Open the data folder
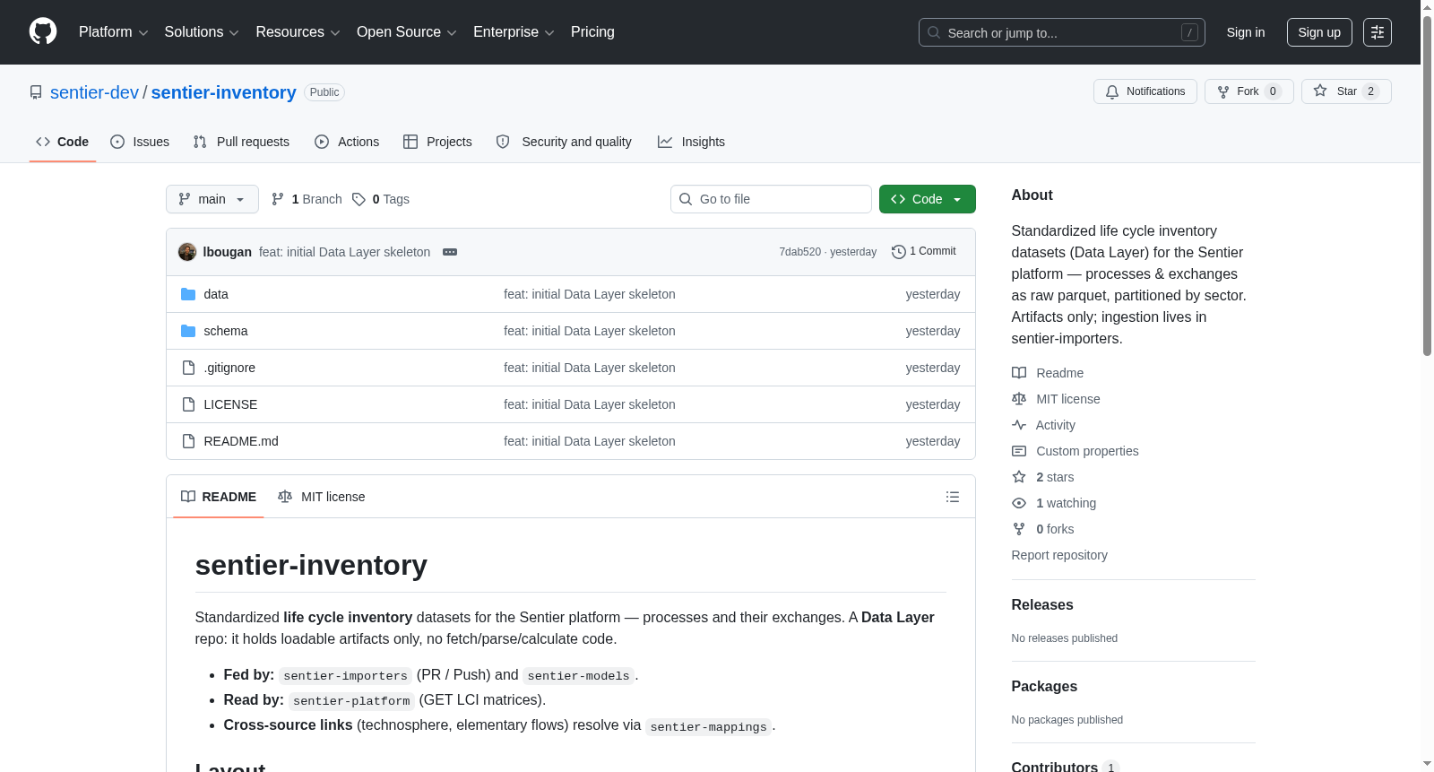 (x=216, y=294)
